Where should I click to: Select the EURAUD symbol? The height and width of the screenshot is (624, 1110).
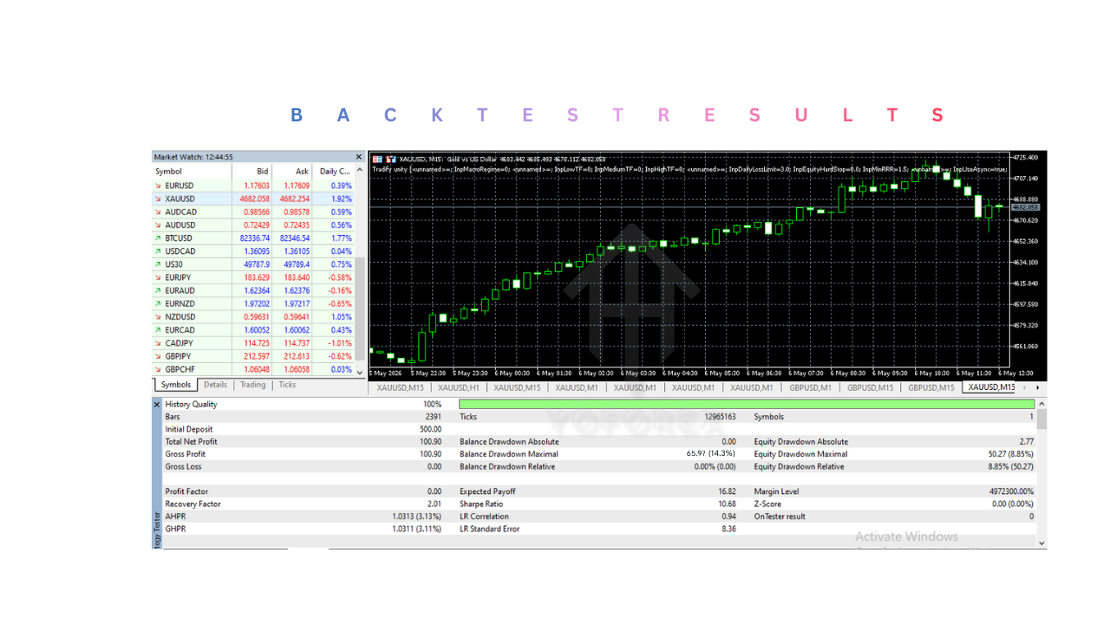(180, 291)
